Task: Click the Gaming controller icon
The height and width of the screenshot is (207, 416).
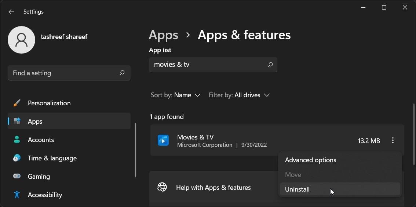Action: (x=17, y=177)
